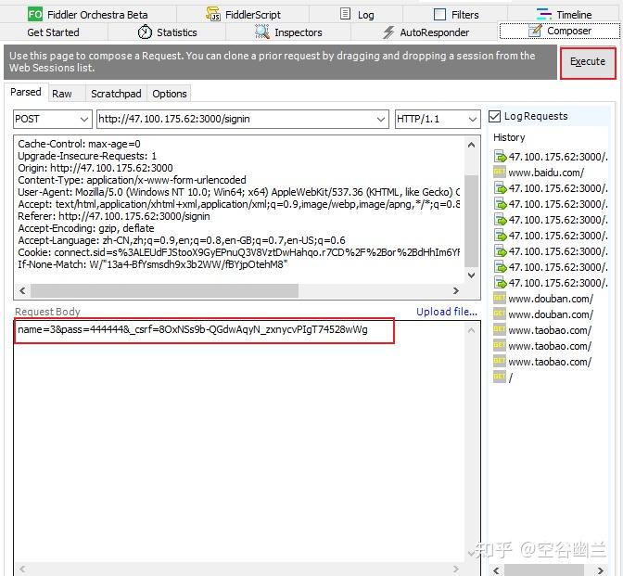Click the Accept-Language header line
Image resolution: width=623 pixels, height=576 pixels.
tap(182, 240)
